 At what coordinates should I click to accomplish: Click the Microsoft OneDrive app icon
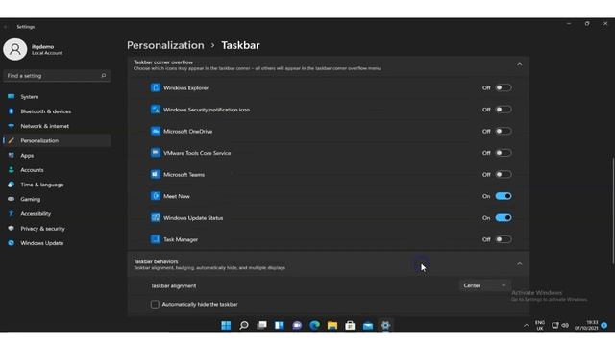coord(156,131)
